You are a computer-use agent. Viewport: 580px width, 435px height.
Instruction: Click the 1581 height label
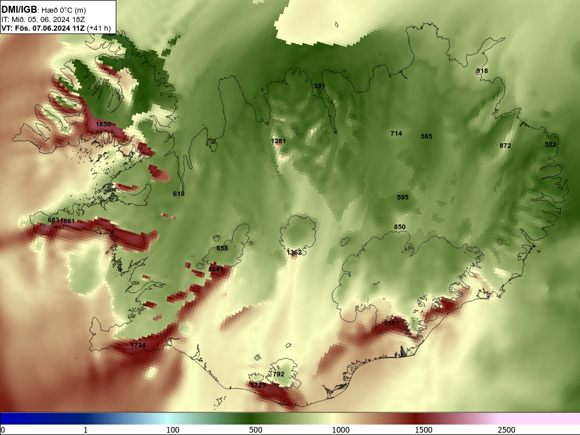click(391, 323)
